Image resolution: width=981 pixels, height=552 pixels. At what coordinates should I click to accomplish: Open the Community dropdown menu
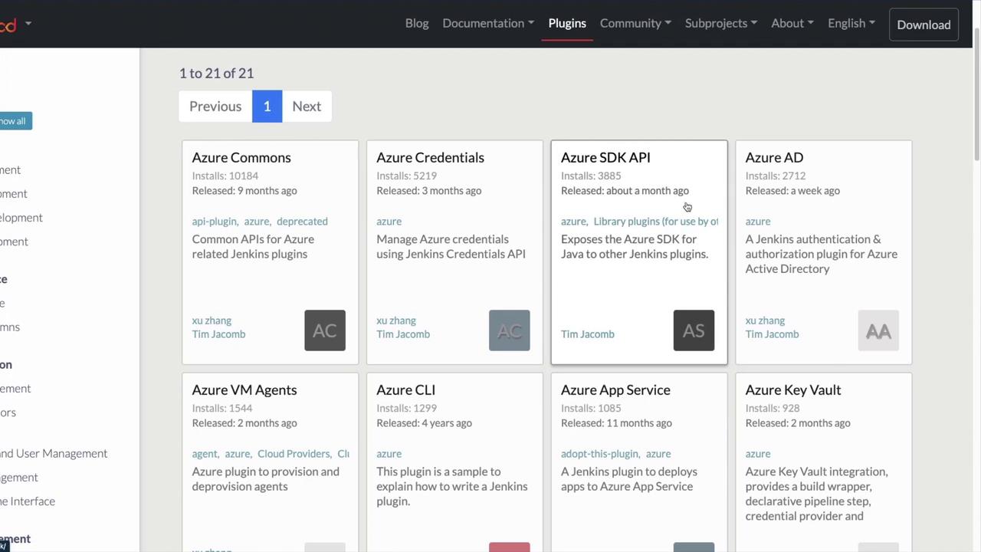(635, 23)
